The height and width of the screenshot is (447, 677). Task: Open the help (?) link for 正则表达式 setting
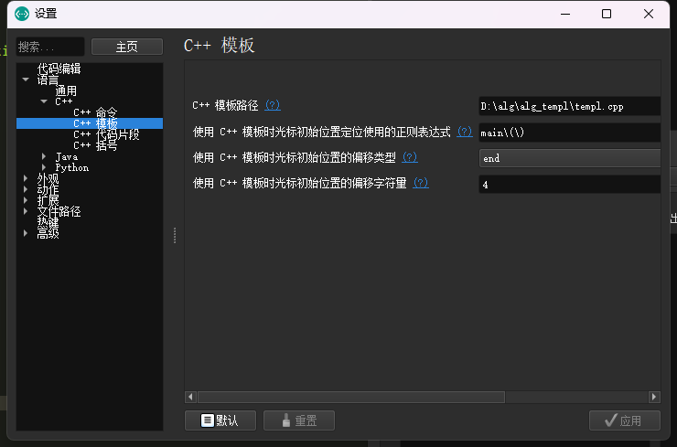pyautogui.click(x=464, y=132)
